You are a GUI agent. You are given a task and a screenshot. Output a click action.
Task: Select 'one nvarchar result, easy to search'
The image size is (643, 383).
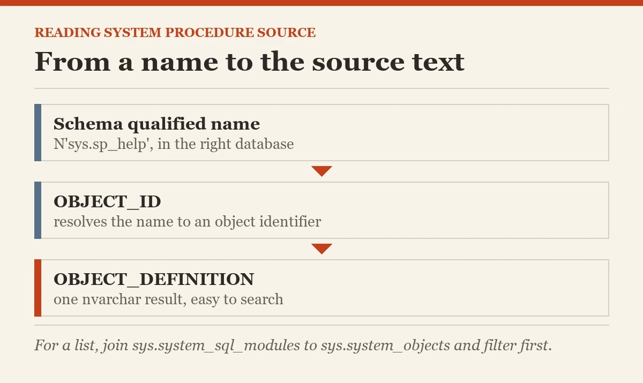pyautogui.click(x=168, y=299)
